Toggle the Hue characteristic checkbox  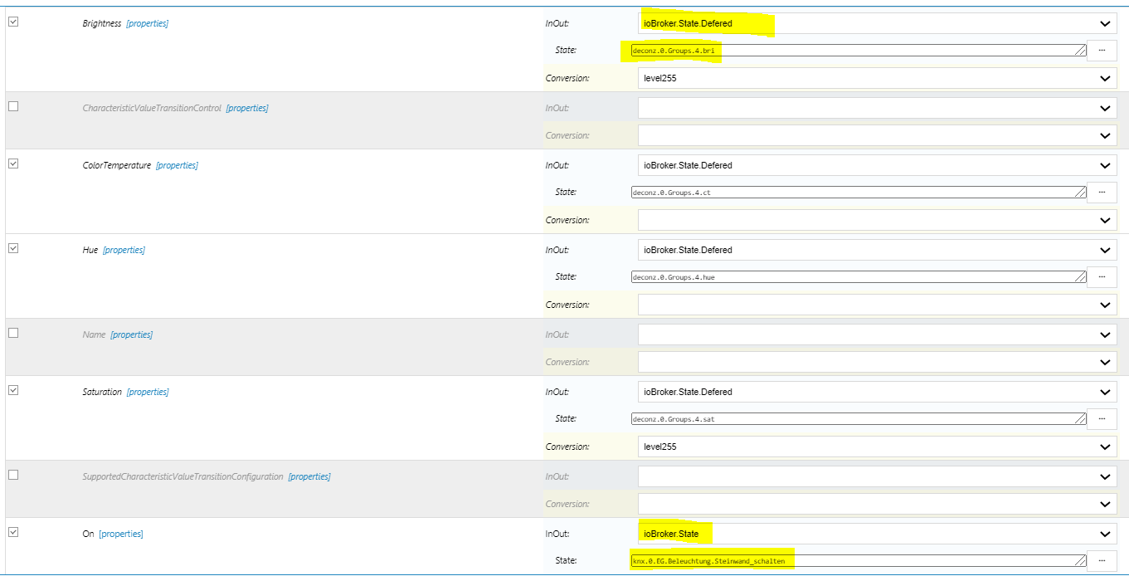pyautogui.click(x=13, y=249)
